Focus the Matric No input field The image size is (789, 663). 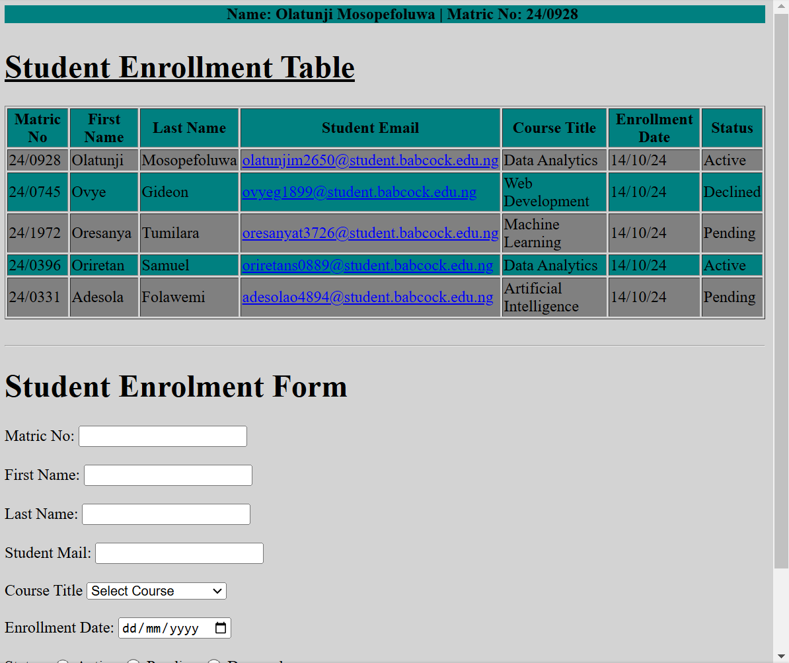click(x=163, y=436)
